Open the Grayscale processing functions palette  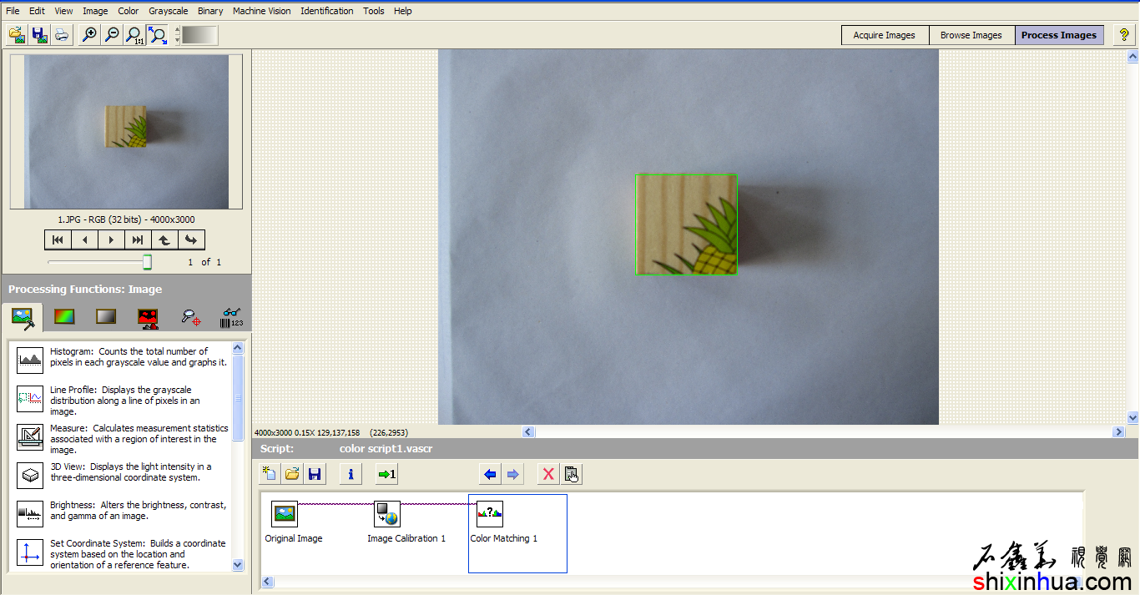pos(106,317)
